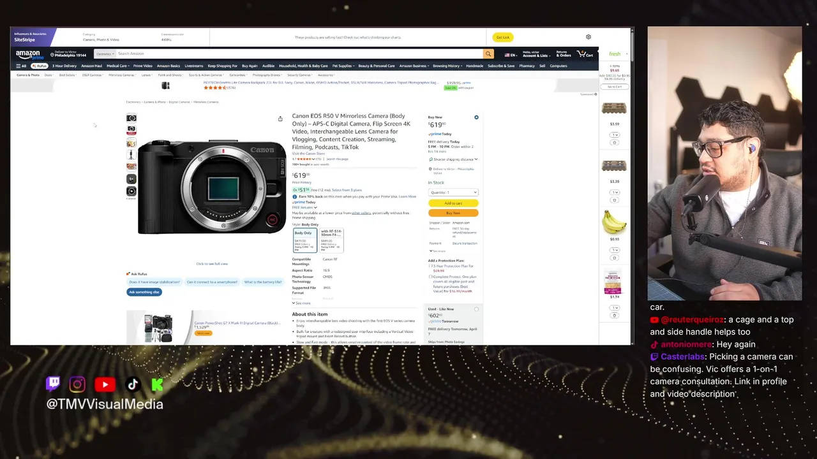Open the Quantity dropdown
The image size is (817, 459).
pyautogui.click(x=453, y=193)
